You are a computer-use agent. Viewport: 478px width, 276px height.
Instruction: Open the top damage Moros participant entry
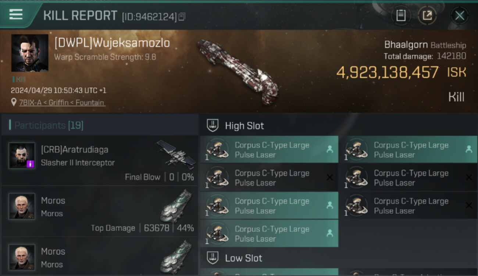[100, 211]
